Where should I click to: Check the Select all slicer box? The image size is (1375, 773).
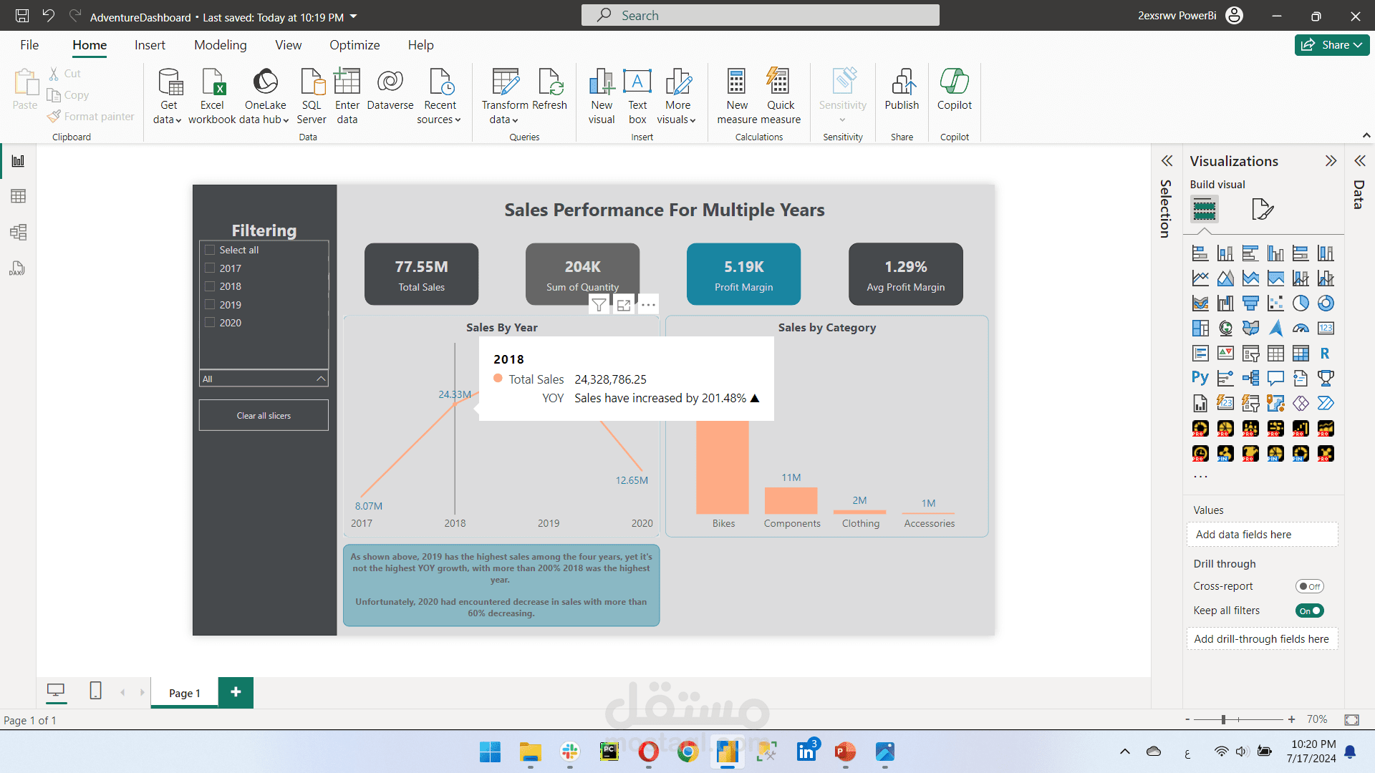coord(210,250)
